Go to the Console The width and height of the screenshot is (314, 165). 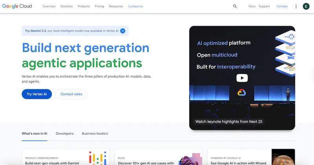(x=282, y=6)
